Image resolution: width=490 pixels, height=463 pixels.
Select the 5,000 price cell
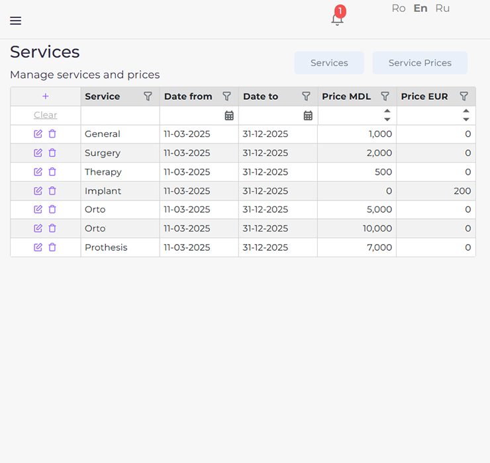pyautogui.click(x=357, y=210)
